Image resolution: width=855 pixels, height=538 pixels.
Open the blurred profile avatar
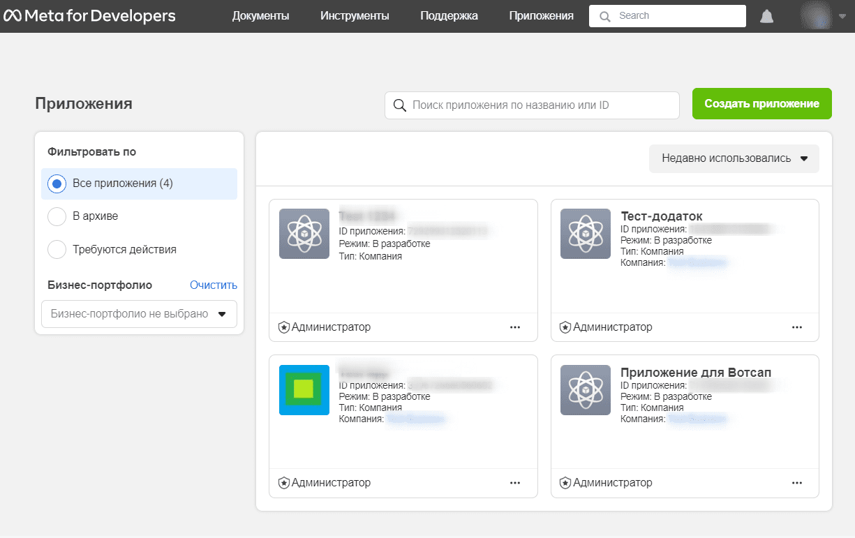point(816,15)
